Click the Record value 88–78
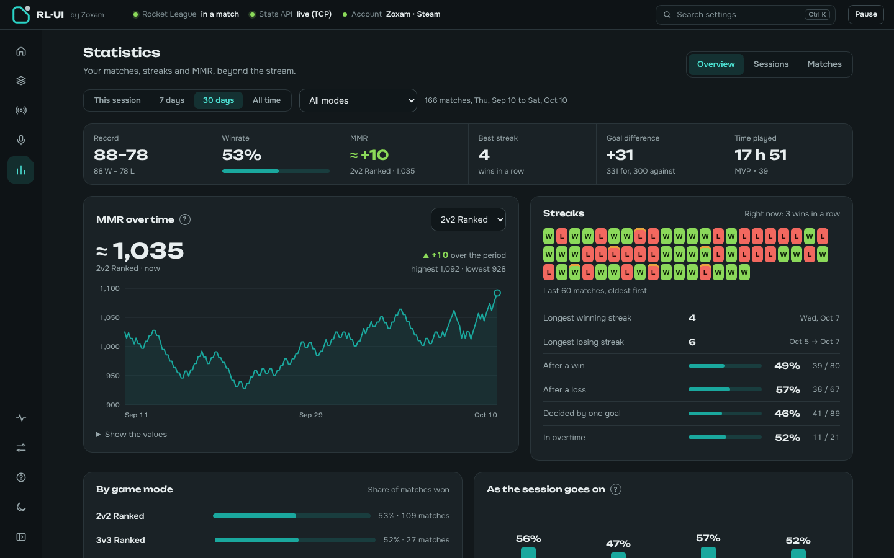The image size is (894, 558). pyautogui.click(x=121, y=155)
